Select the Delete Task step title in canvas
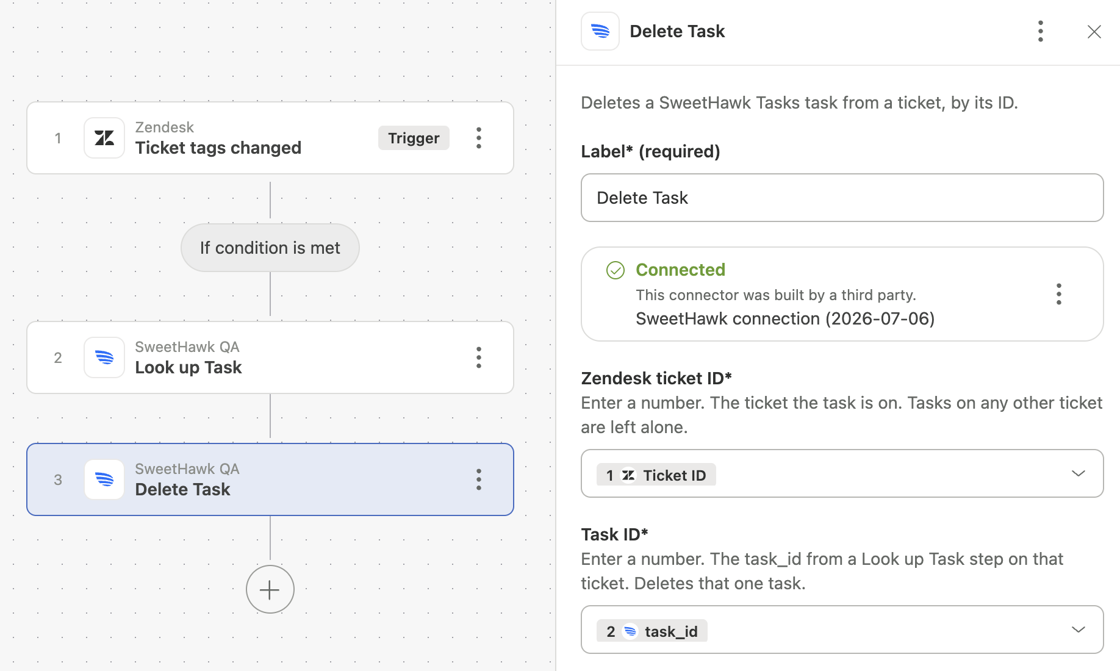The width and height of the screenshot is (1120, 671). 182,489
